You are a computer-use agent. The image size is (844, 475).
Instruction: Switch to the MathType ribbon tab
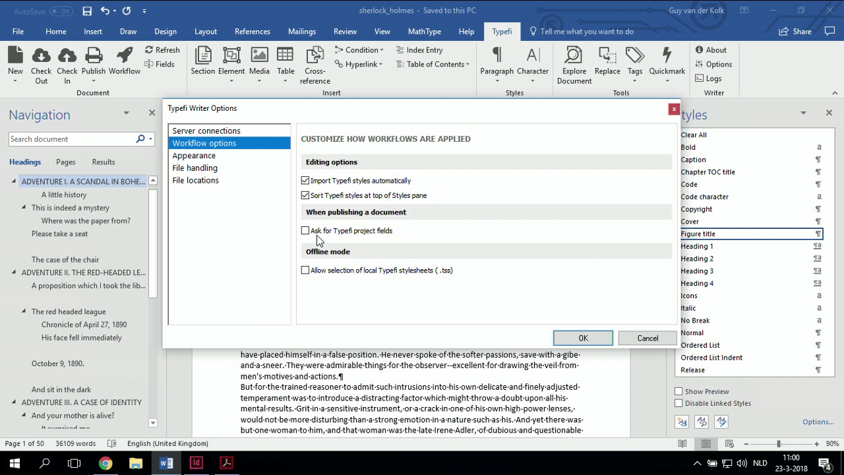click(x=425, y=31)
